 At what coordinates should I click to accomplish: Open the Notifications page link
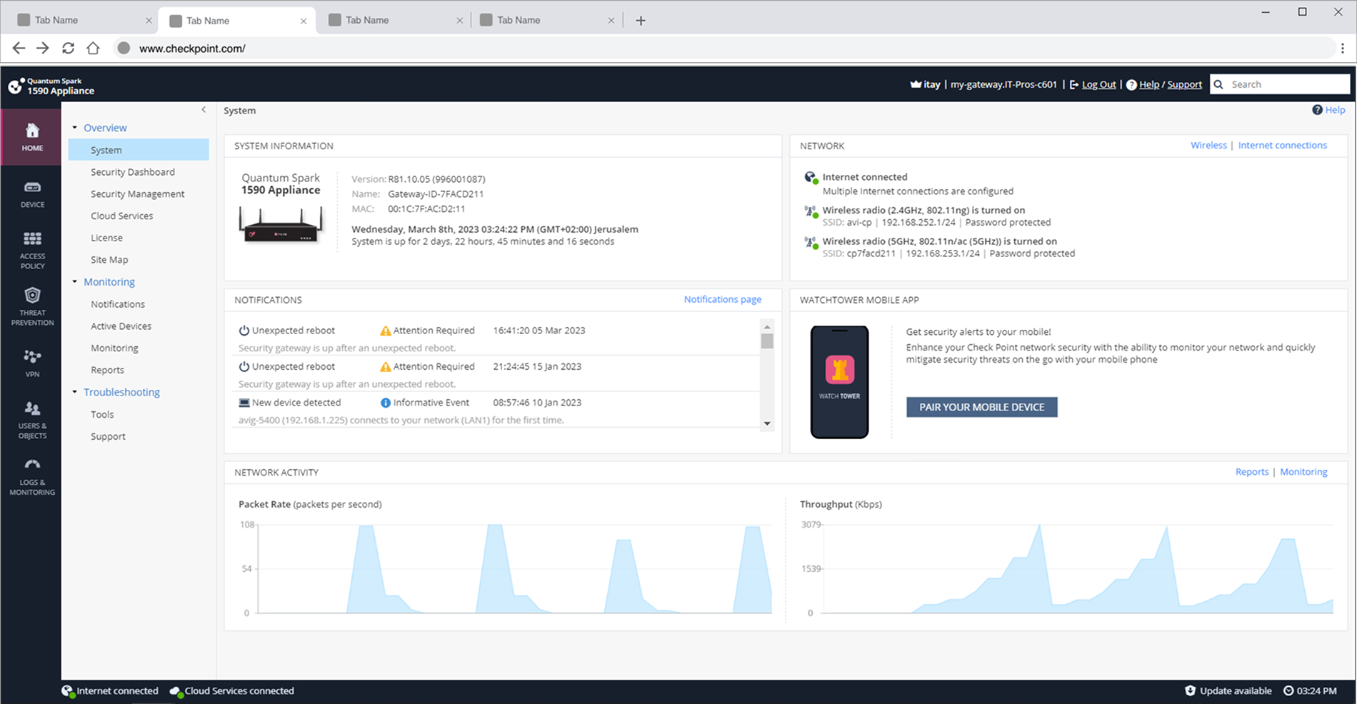(x=722, y=299)
